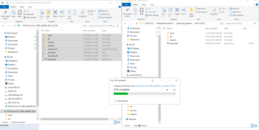This screenshot has width=259, height=130.
Task: Click the Delete icon in left ribbon
Action: tap(55, 13)
